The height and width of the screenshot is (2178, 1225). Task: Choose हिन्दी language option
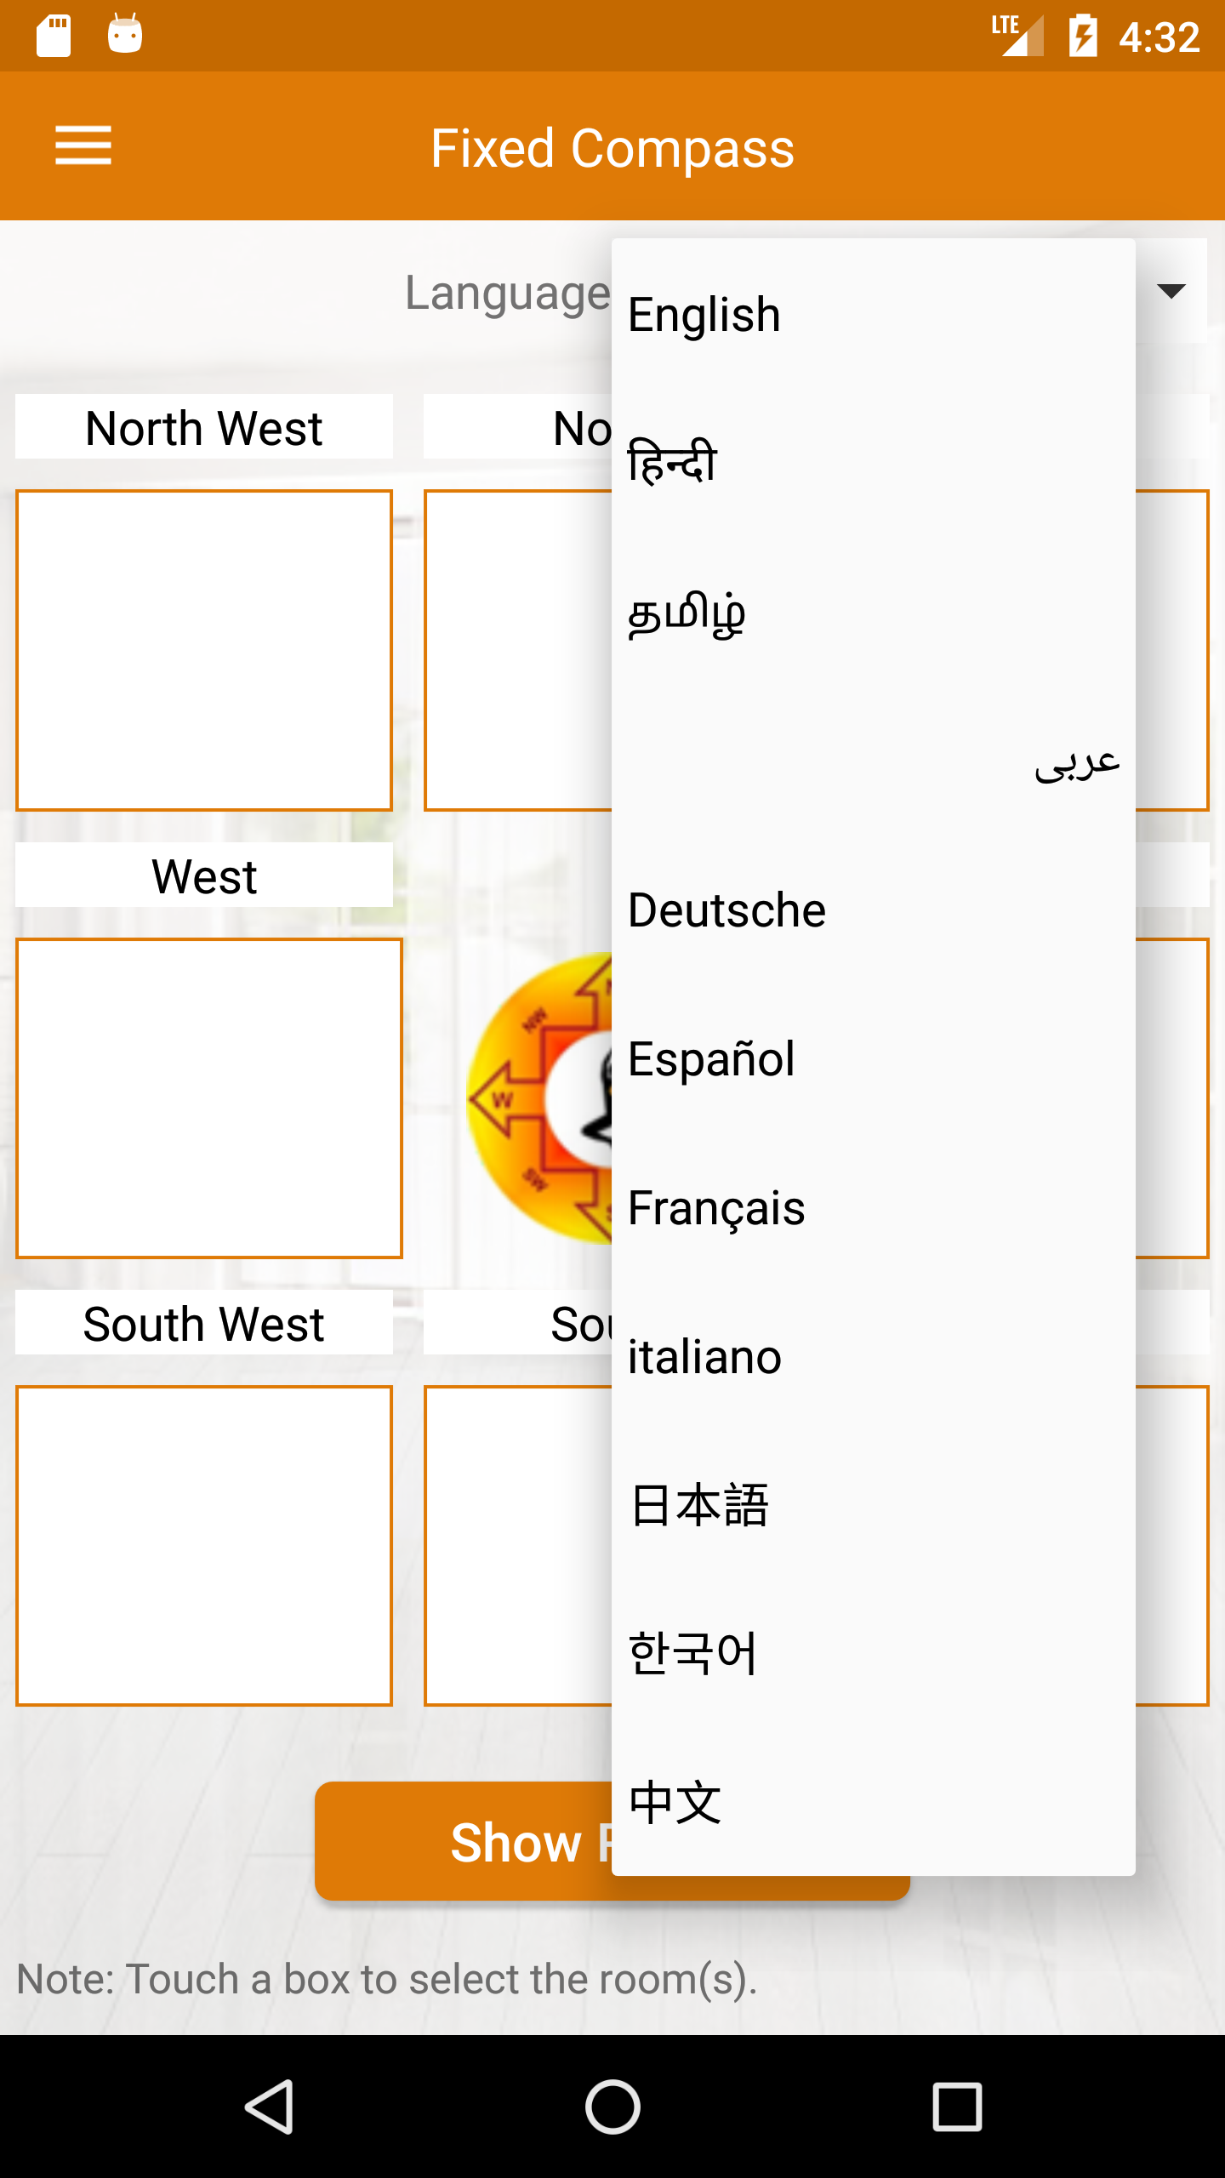[x=873, y=462]
